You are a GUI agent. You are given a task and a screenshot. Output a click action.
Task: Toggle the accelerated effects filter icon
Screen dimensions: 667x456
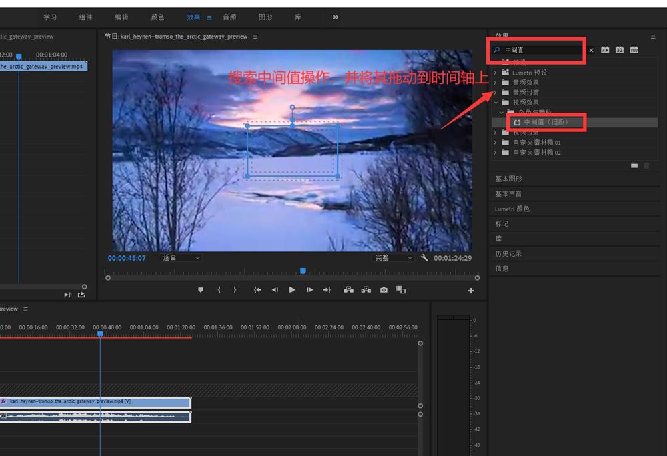[605, 50]
